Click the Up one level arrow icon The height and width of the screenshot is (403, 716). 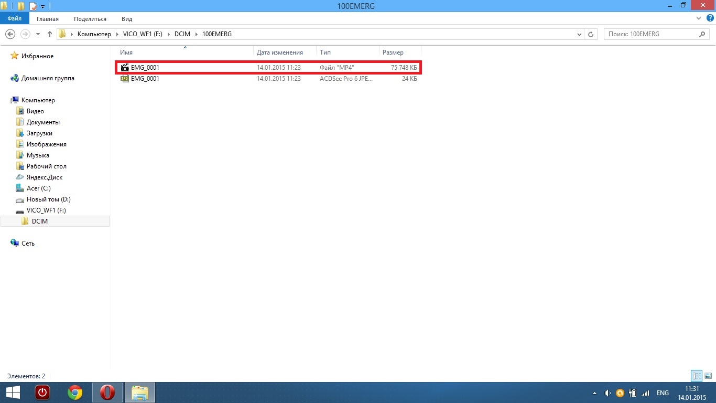pos(50,34)
